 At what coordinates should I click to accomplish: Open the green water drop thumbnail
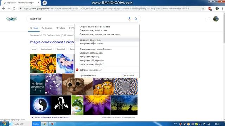pyautogui.click(x=77, y=105)
